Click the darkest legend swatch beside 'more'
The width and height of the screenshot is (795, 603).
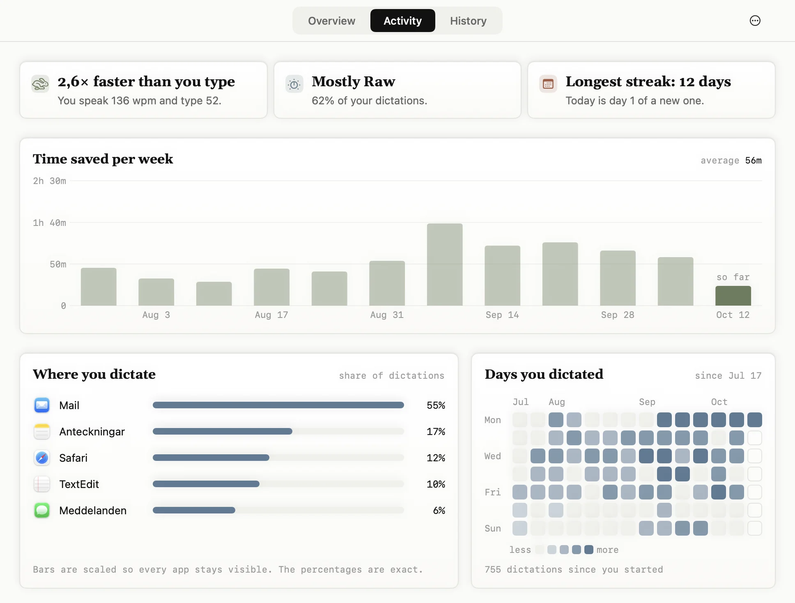pyautogui.click(x=589, y=550)
